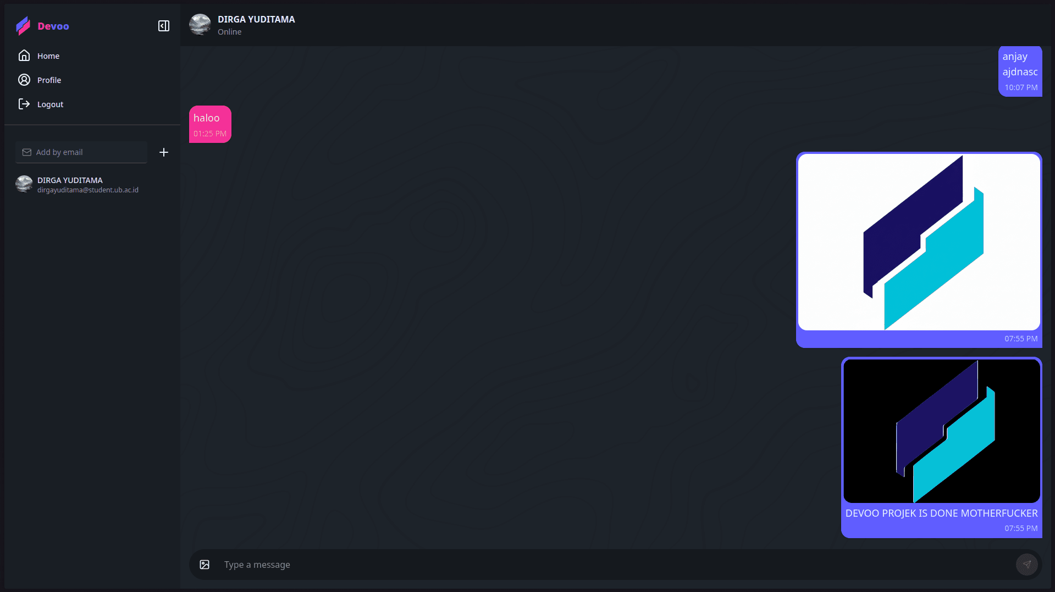Select the white Devoo logo image message
The width and height of the screenshot is (1055, 592).
point(918,247)
